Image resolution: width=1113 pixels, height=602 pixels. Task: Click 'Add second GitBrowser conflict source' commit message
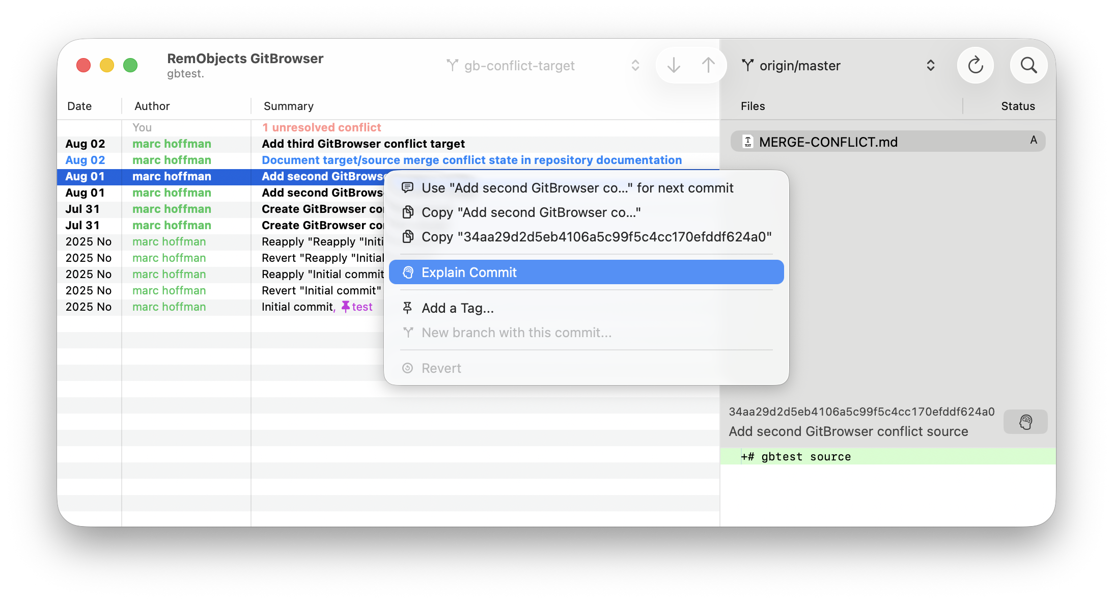[x=848, y=431]
